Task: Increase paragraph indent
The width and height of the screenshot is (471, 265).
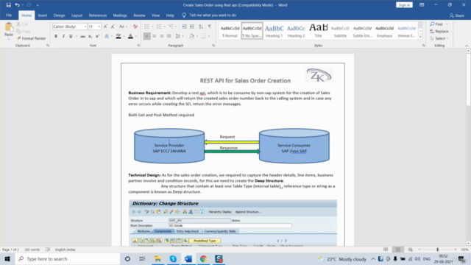Action: (x=191, y=26)
